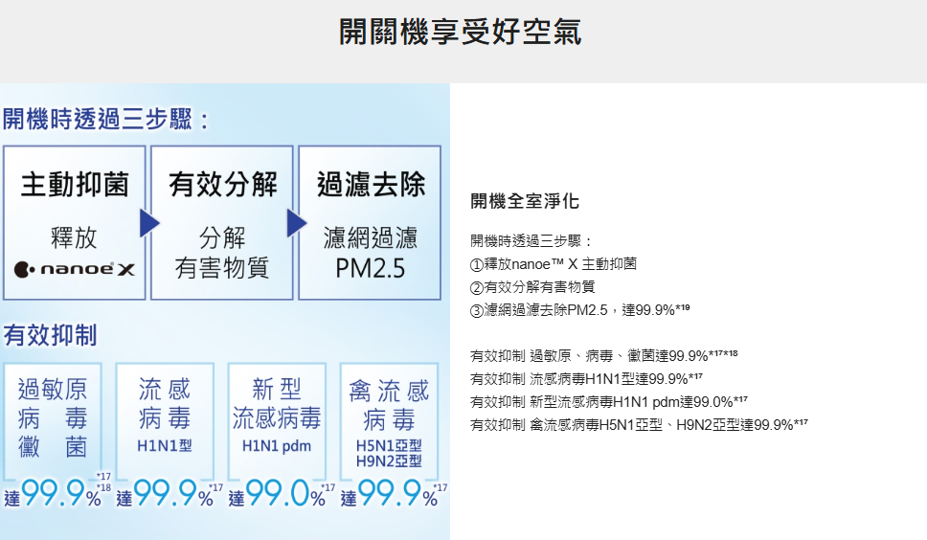Click the blue arrow before 過濾去除 box

click(x=296, y=224)
